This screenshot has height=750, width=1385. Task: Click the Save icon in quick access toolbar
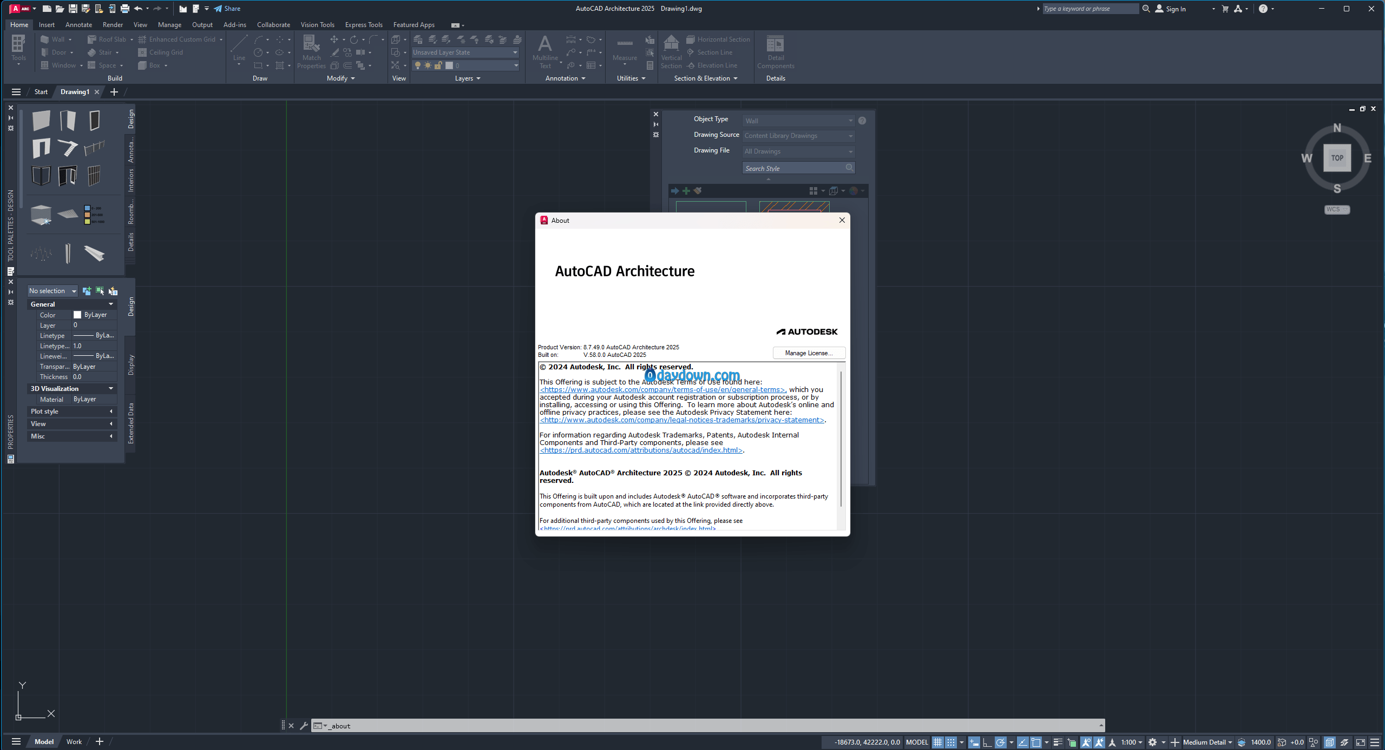point(73,9)
